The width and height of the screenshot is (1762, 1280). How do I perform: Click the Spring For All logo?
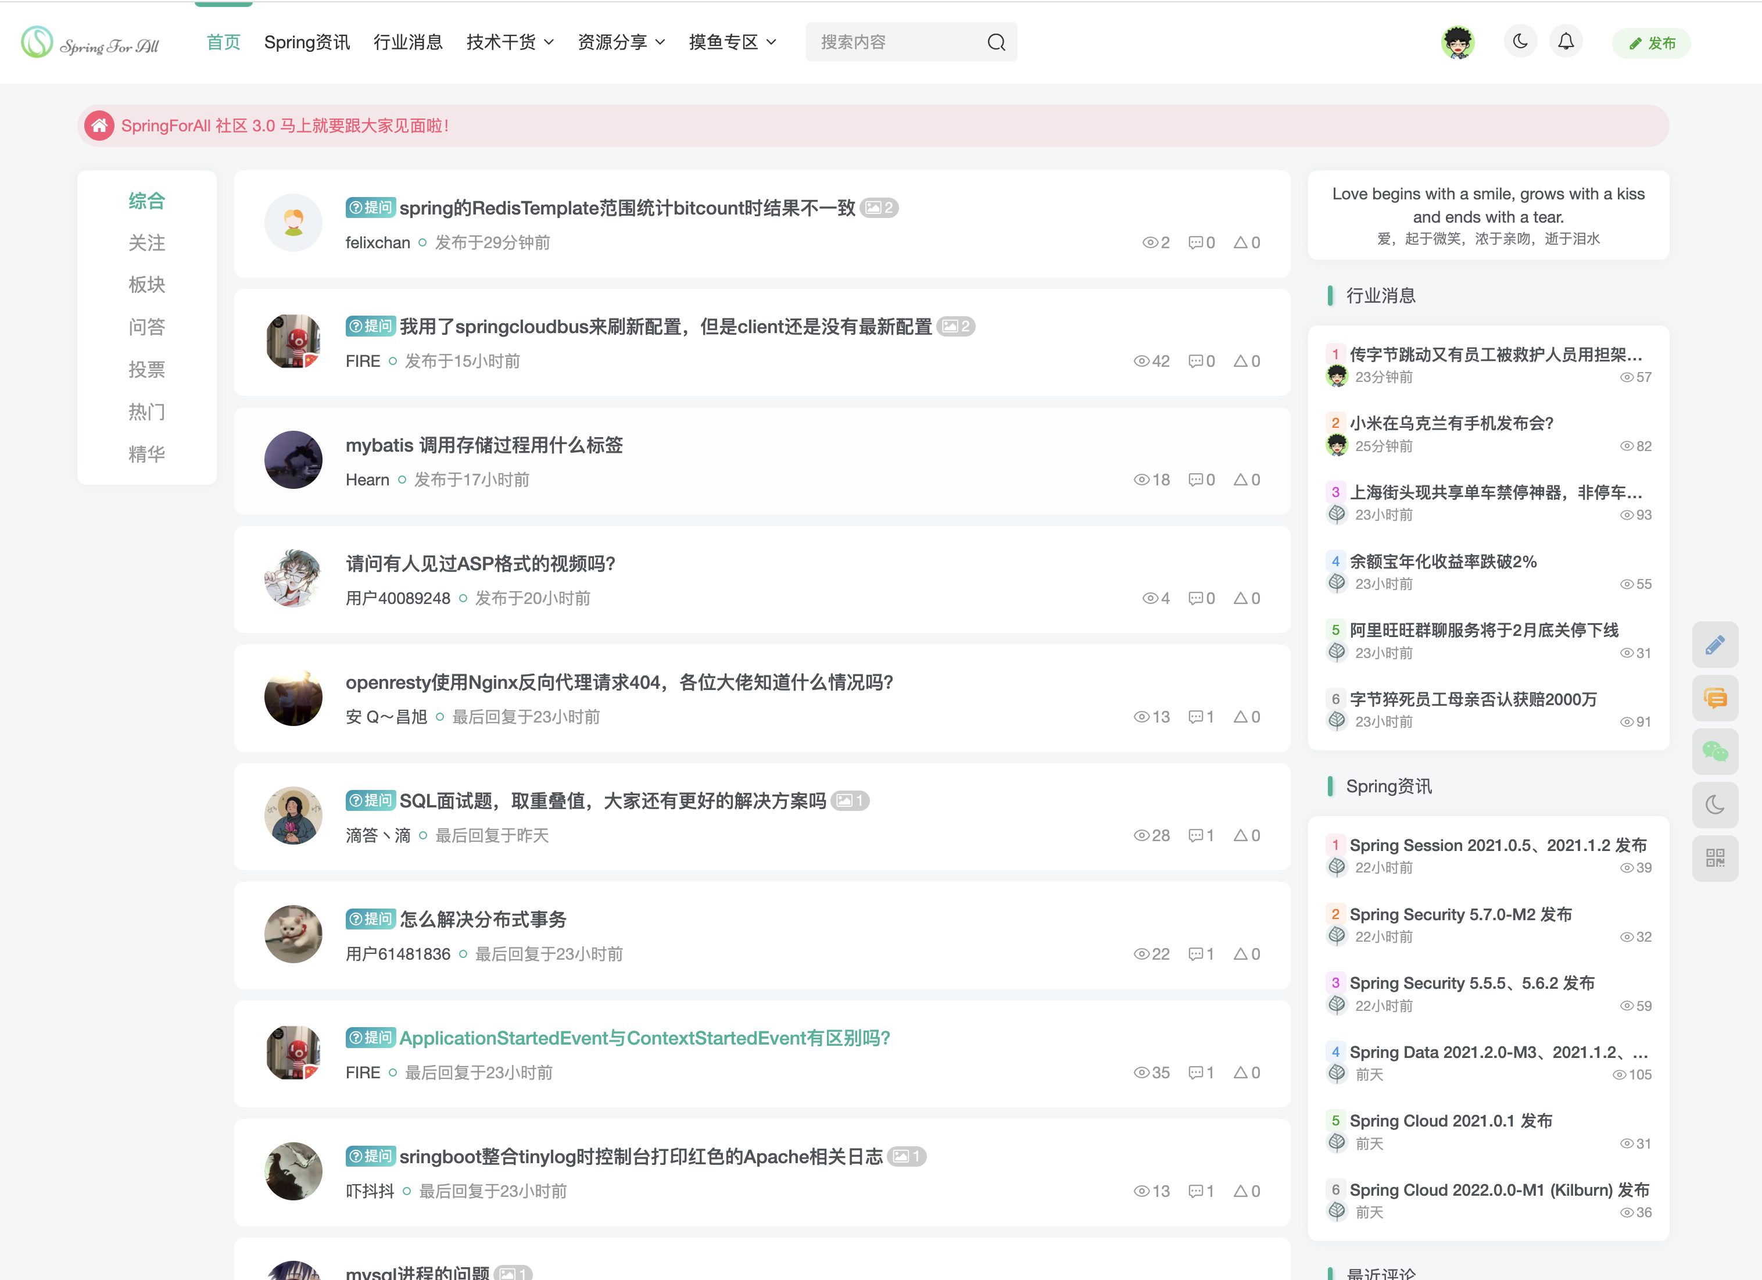90,42
